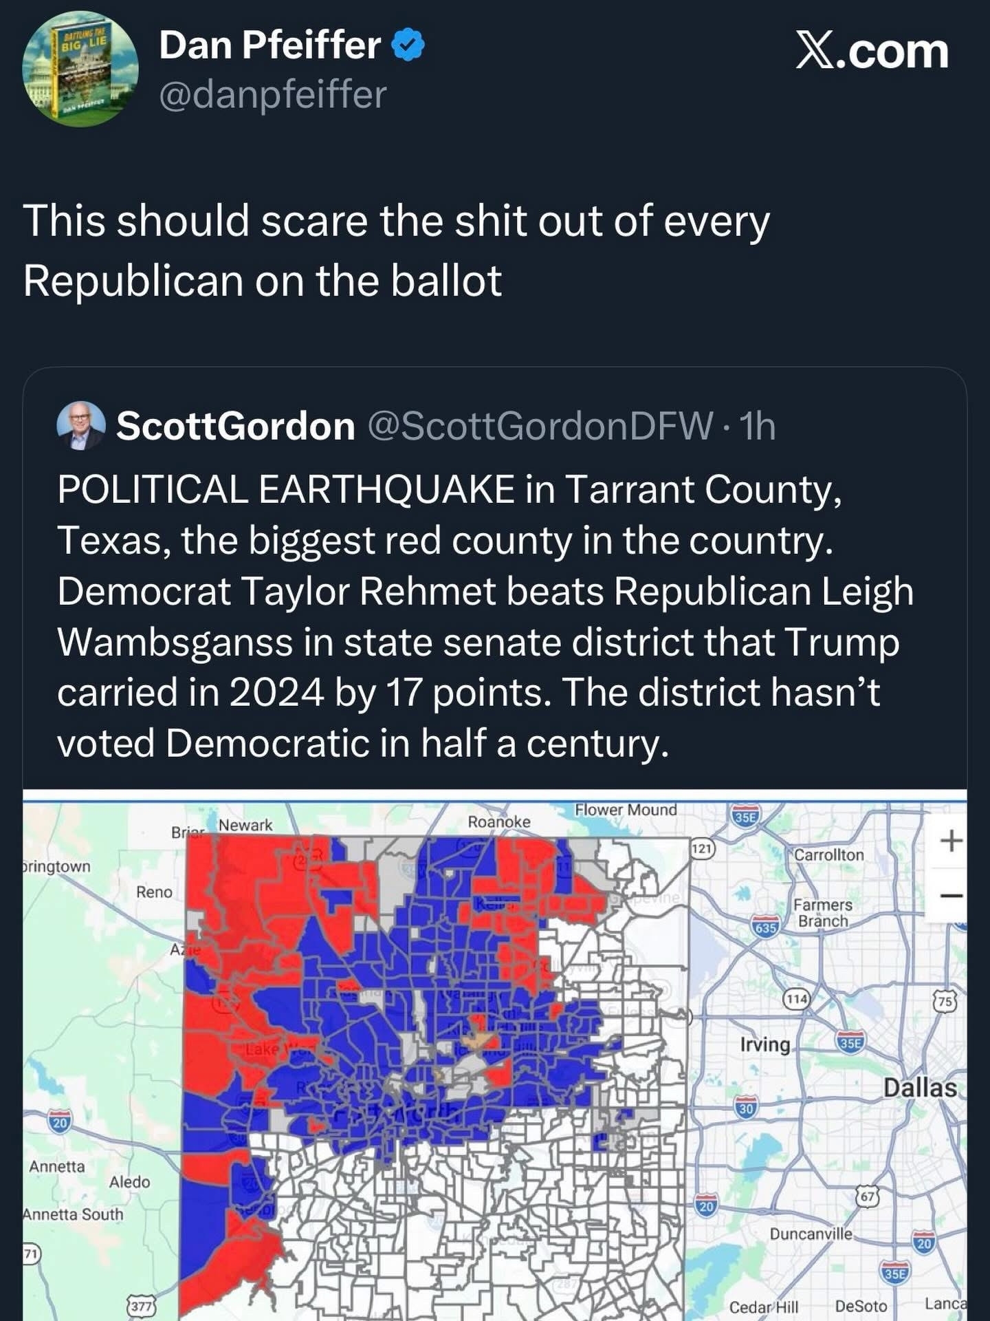This screenshot has height=1321, width=990.
Task: Click the 1h timestamp on quoted post
Action: [758, 426]
